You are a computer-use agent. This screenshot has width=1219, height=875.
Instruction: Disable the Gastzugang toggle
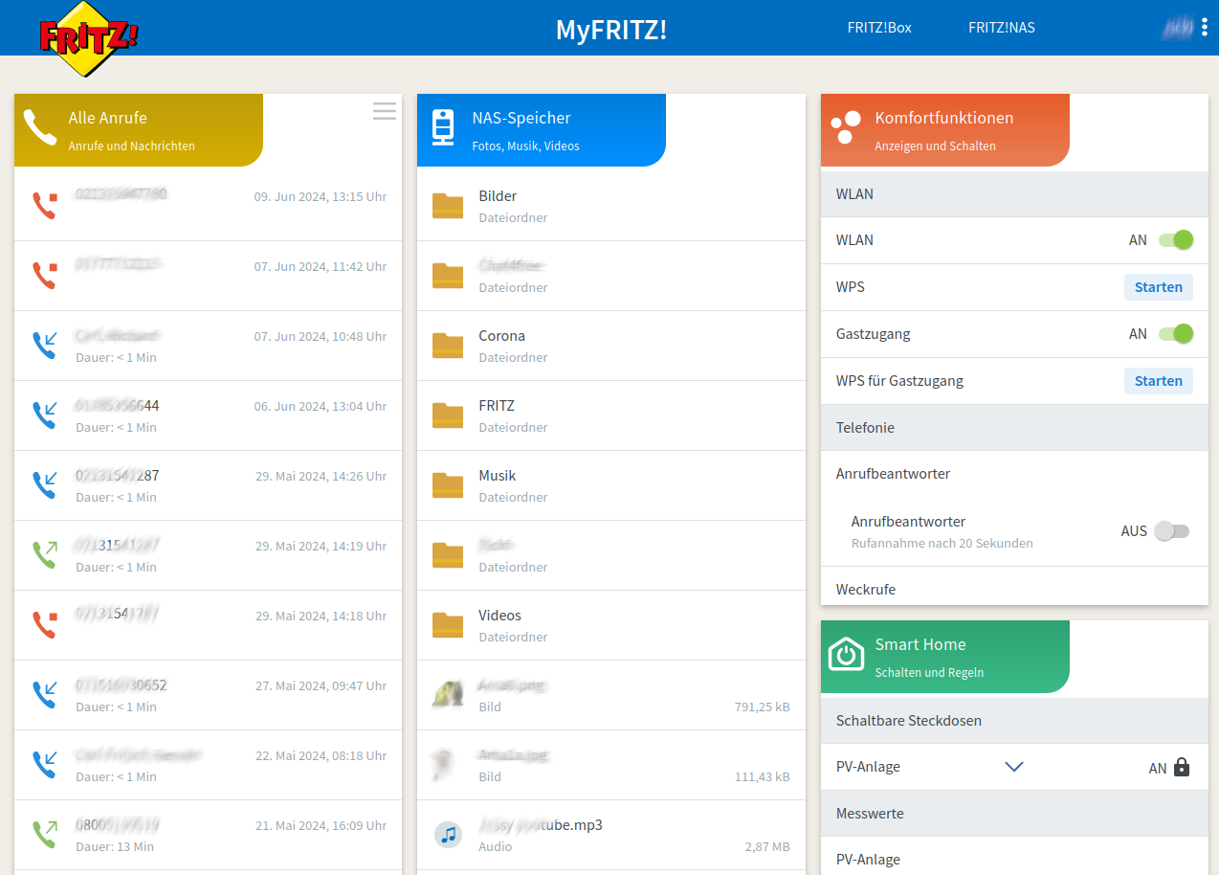pos(1175,334)
